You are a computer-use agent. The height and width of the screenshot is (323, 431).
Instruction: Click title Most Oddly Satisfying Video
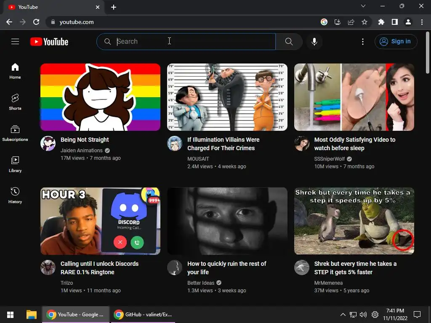[x=354, y=144]
